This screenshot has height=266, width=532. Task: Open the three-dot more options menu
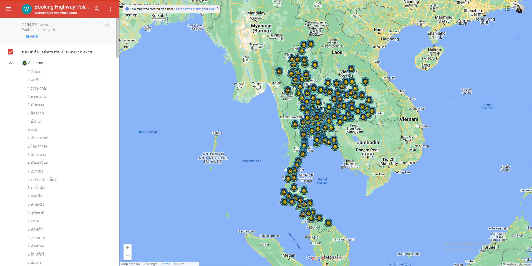(110, 9)
